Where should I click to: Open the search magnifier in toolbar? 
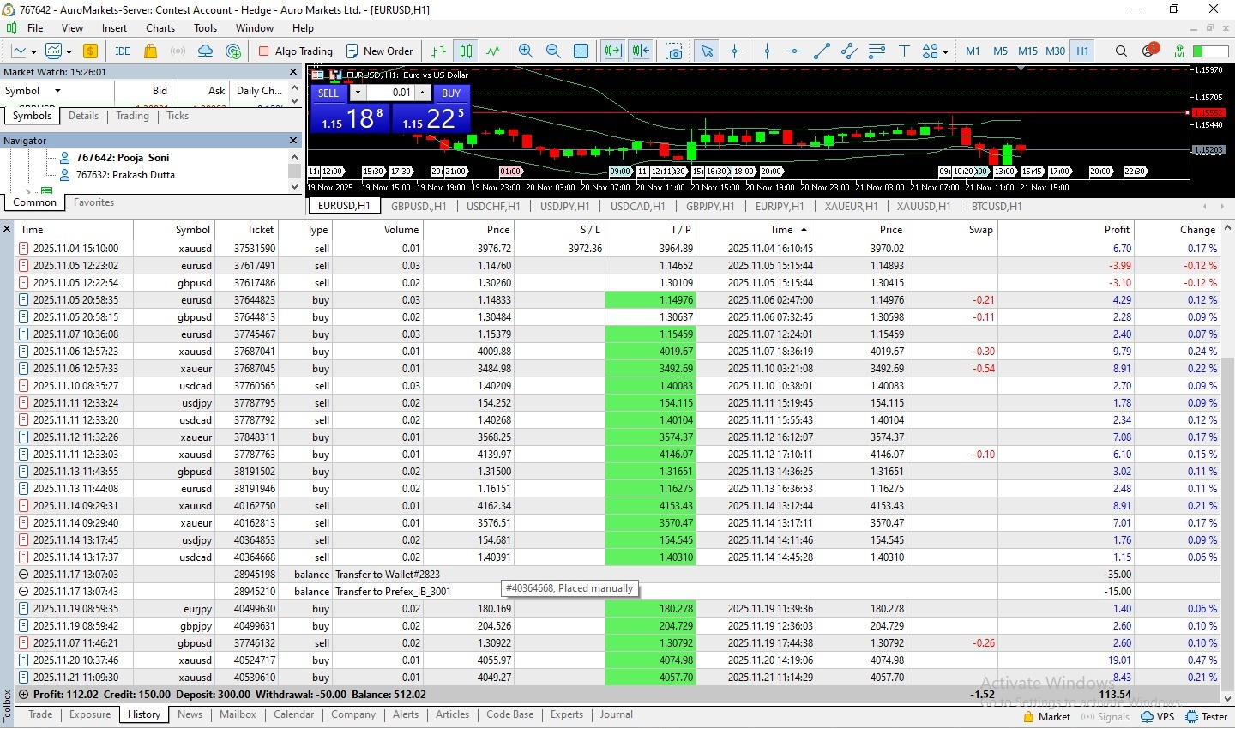[x=1121, y=51]
